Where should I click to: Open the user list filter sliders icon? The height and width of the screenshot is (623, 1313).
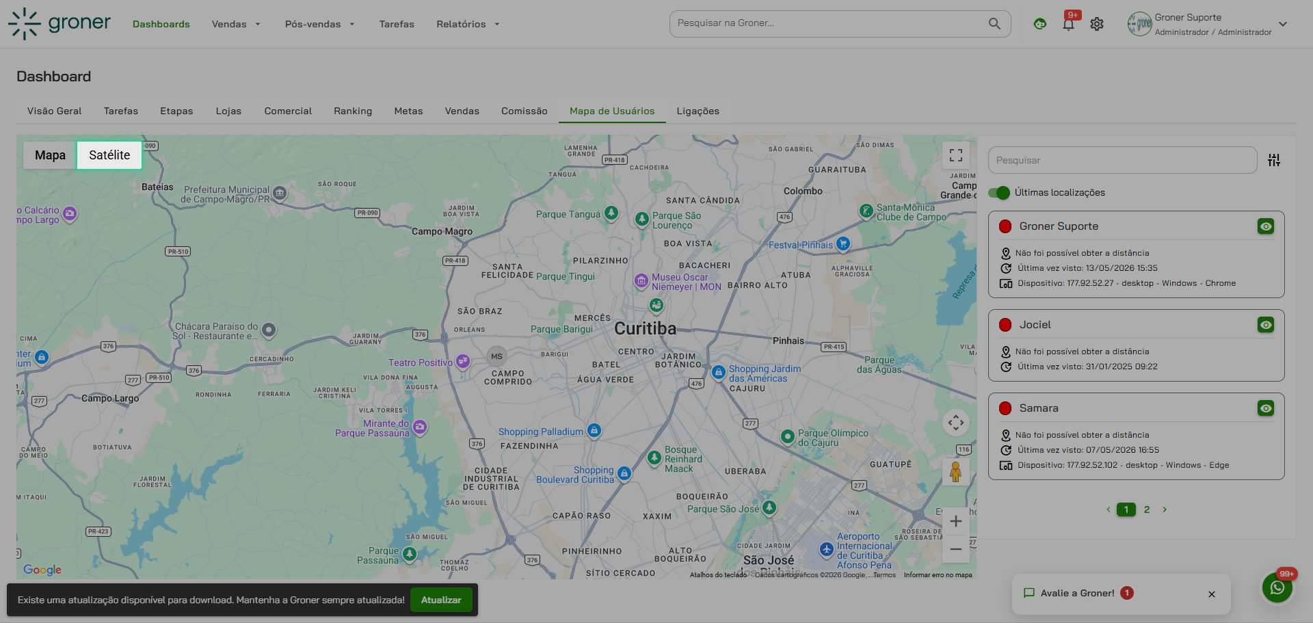1274,160
